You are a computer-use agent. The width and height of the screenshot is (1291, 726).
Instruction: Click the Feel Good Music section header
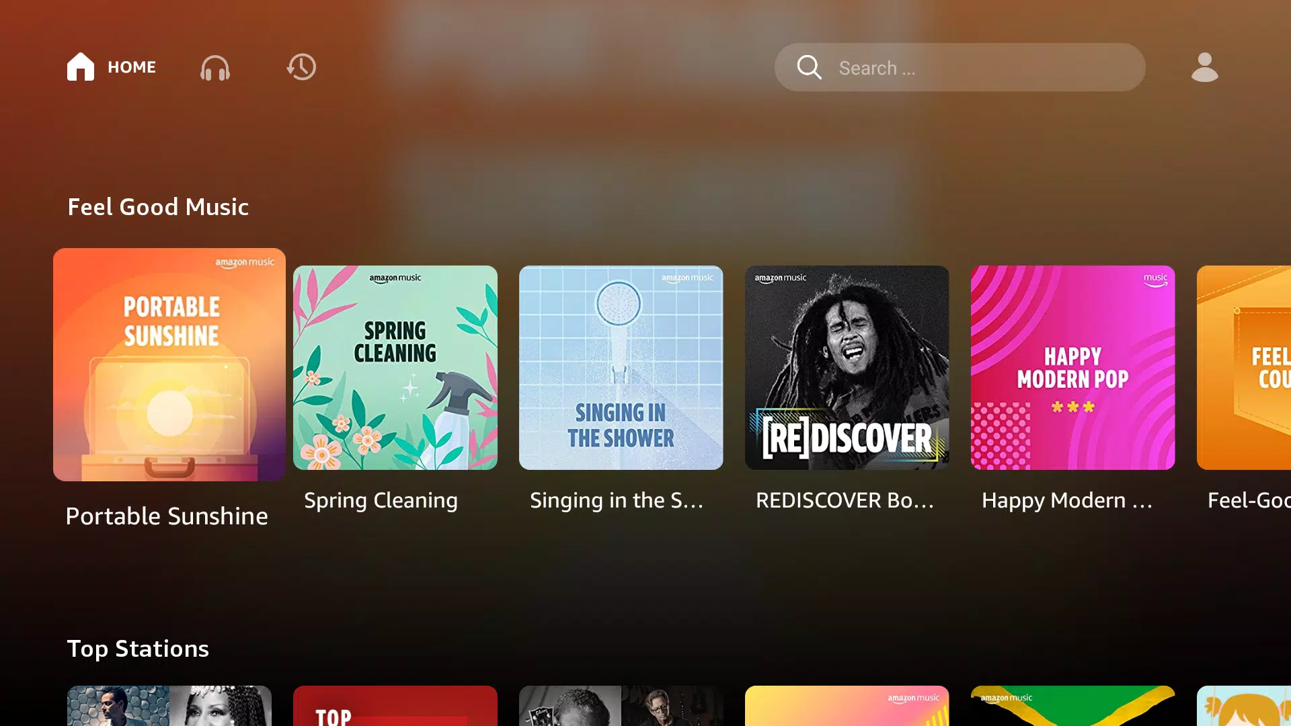[159, 206]
